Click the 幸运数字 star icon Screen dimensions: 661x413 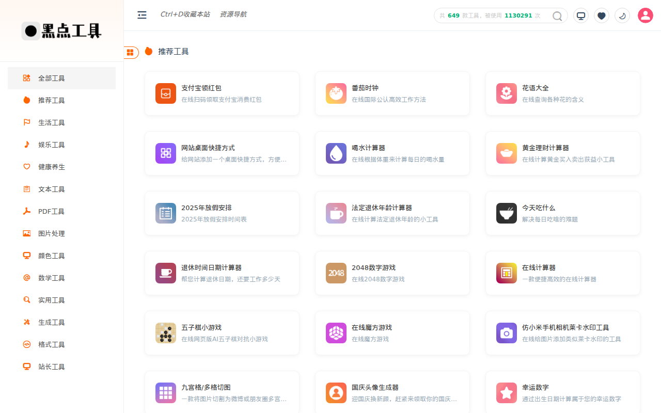coord(506,393)
